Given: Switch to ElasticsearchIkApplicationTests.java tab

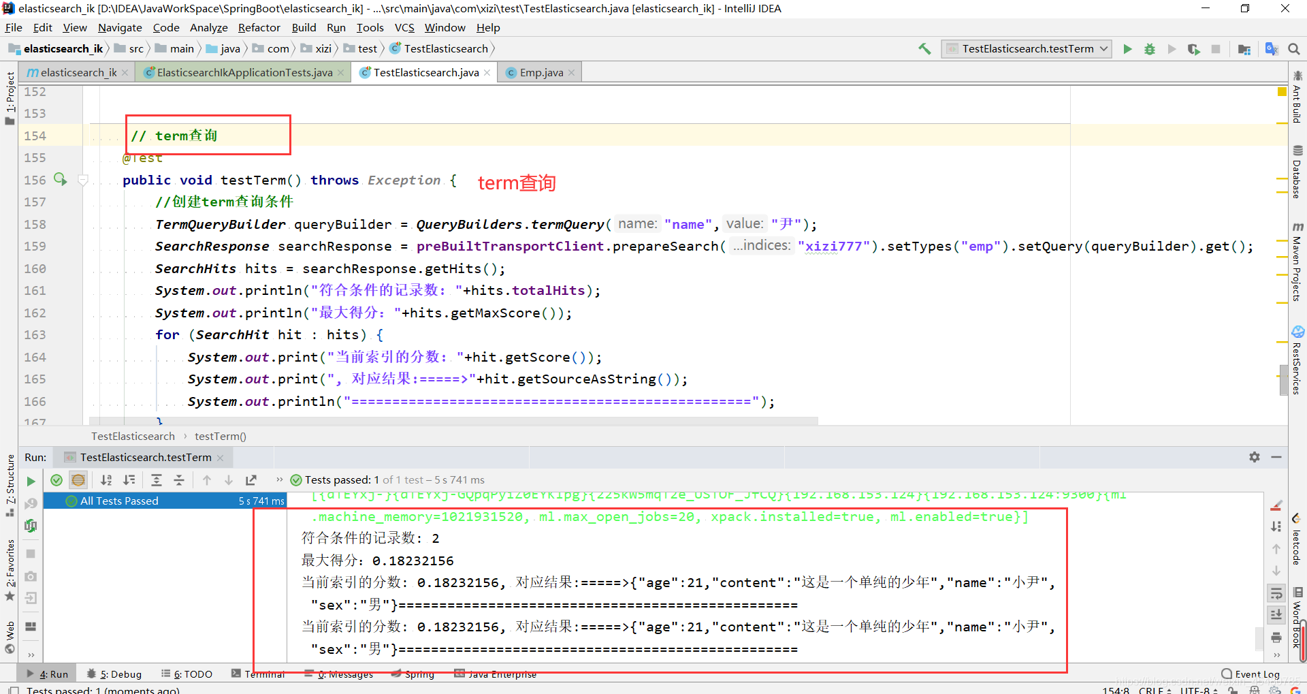Looking at the screenshot, I should click(x=244, y=72).
